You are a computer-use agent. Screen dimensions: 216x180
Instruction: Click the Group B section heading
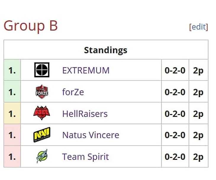(30, 26)
